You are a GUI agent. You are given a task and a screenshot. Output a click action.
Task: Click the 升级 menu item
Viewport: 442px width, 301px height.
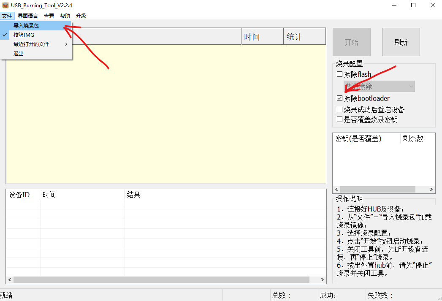click(81, 16)
